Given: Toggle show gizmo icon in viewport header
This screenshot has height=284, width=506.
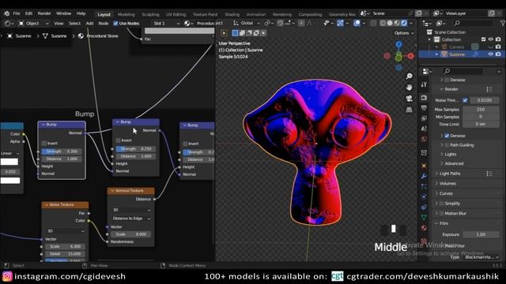Looking at the screenshot, I should tap(340, 23).
